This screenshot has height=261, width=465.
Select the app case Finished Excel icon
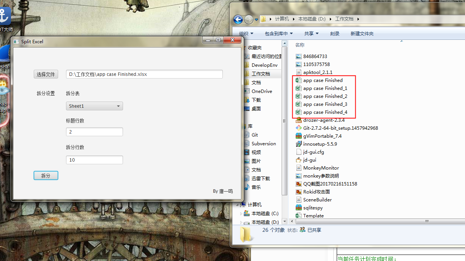299,80
